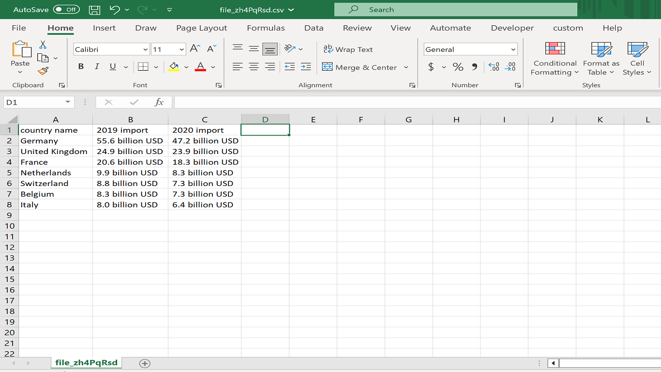This screenshot has width=661, height=372.
Task: Open the Developer ribbon tab
Action: 512,28
